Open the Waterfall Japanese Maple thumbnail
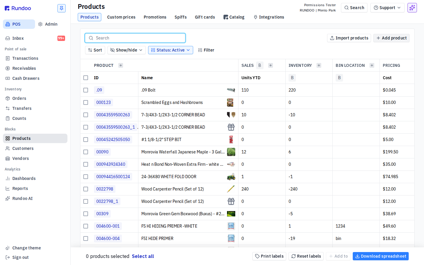 pos(231,152)
